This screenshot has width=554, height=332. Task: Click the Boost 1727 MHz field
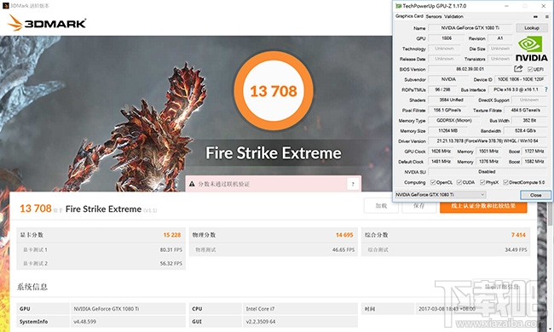tap(534, 152)
